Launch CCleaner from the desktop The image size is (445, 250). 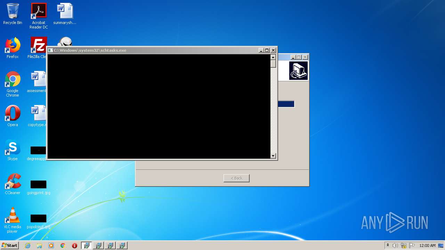tap(13, 184)
